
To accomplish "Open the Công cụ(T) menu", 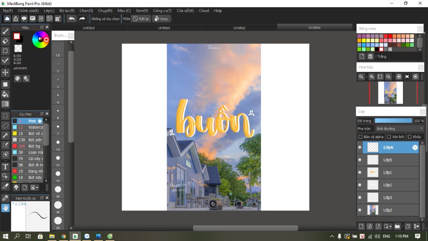I will (162, 10).
